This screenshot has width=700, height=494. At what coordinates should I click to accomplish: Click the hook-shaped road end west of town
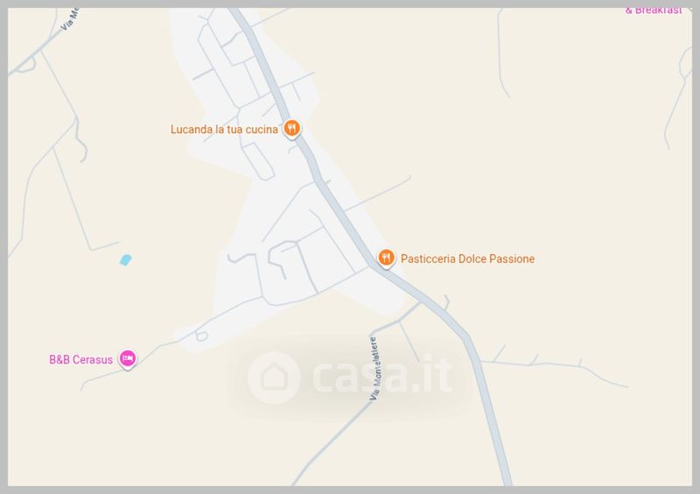[80, 139]
